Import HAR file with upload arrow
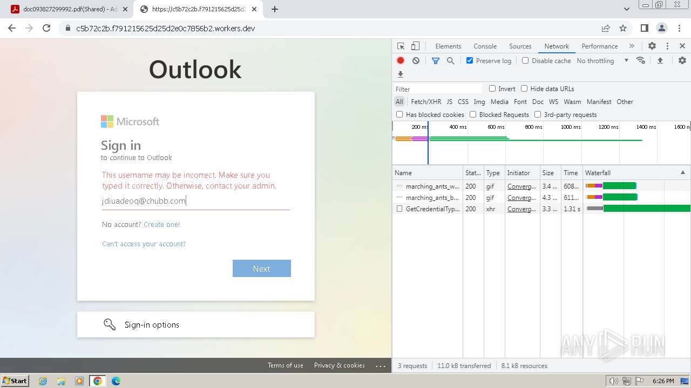This screenshot has width=691, height=388. [660, 61]
